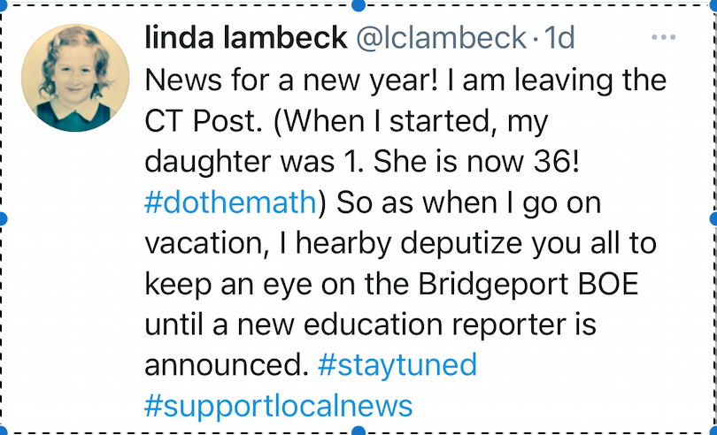Grab the top-center selection handle
This screenshot has height=435, width=717.
coord(358,4)
